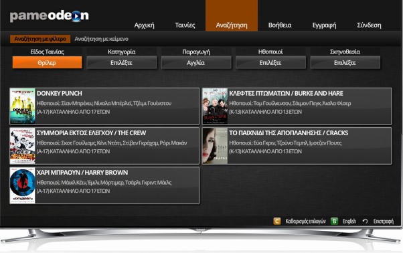
Task: Click the return arrow icon for Επιστροφή
Action: [x=365, y=221]
